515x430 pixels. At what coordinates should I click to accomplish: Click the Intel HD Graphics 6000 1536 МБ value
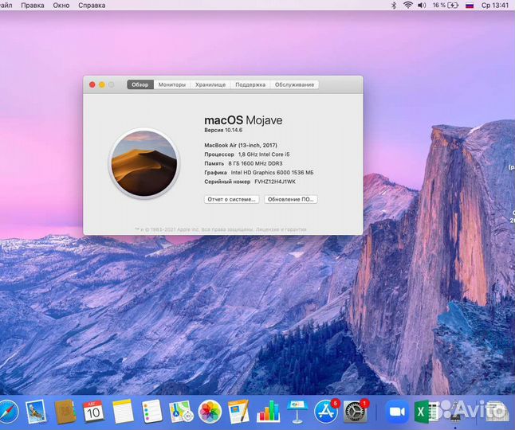[x=273, y=173]
